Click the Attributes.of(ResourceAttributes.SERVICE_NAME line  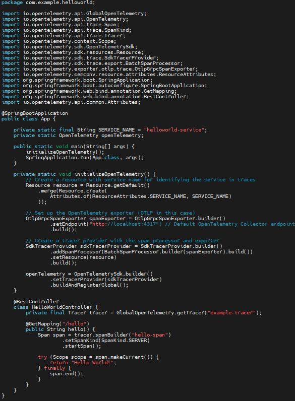click(x=141, y=196)
